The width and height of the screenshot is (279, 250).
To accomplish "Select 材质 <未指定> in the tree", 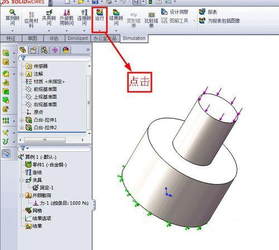I will point(45,81).
